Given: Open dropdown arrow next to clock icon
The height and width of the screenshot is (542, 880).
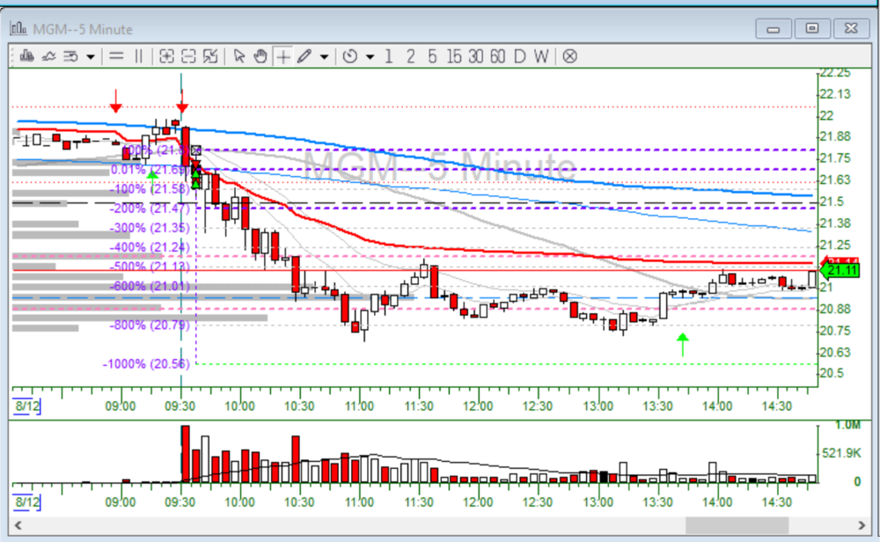Looking at the screenshot, I should 369,56.
